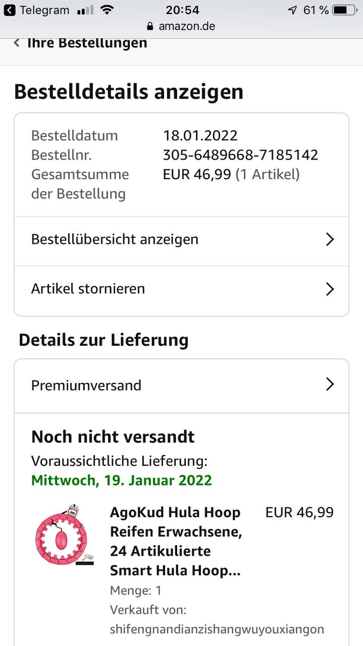Tap the Telegram back-to-app arrow icon

click(10, 10)
